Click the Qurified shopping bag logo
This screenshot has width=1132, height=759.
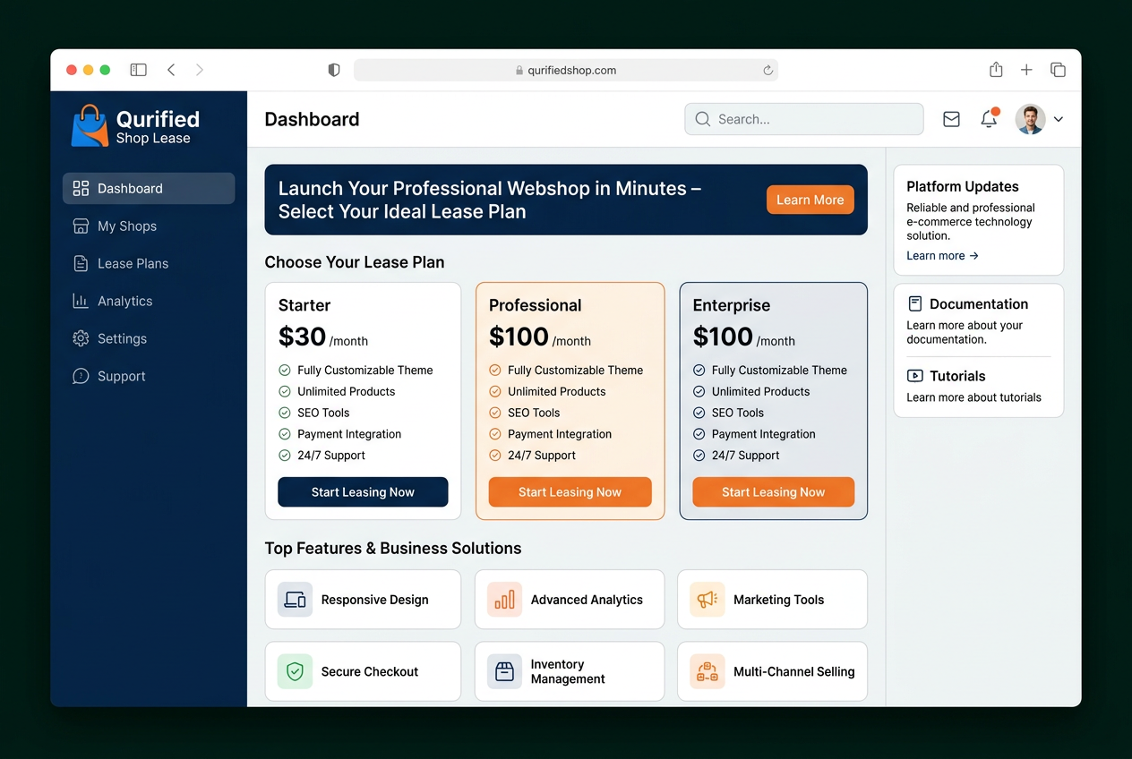point(90,126)
